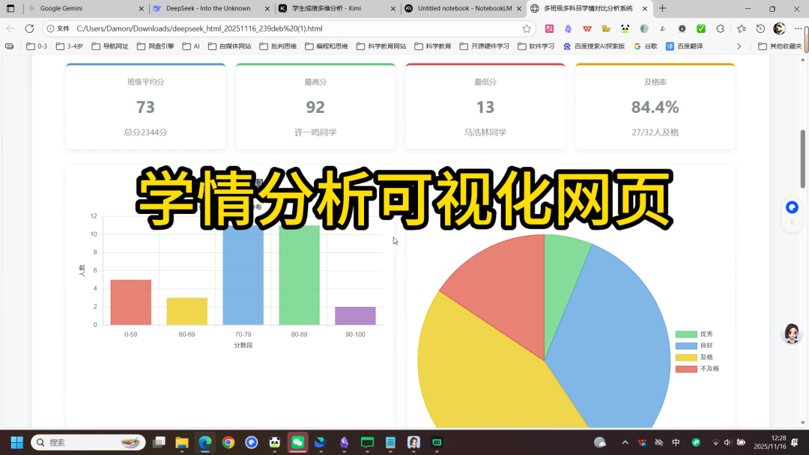Open the browser profile avatar icon
The width and height of the screenshot is (809, 455).
point(779,28)
